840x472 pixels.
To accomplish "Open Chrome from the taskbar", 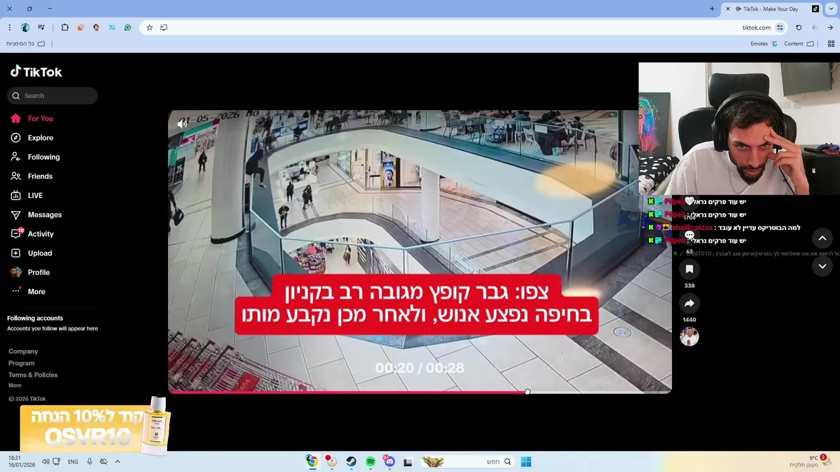I will click(312, 462).
